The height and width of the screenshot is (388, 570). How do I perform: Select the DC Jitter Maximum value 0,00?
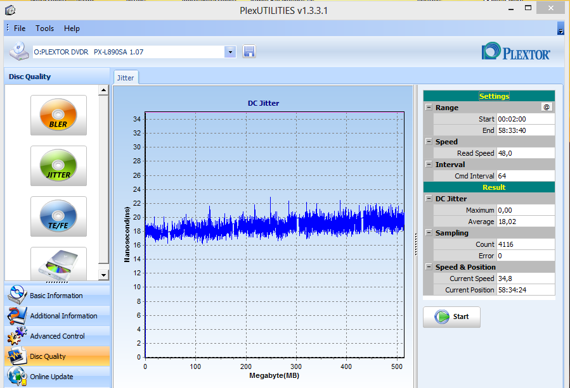point(526,210)
